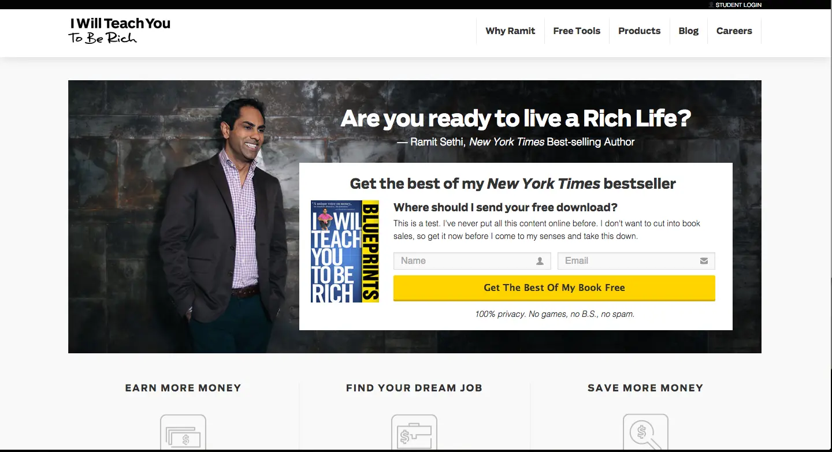Click the person icon in Name field
The image size is (832, 452).
tap(540, 261)
